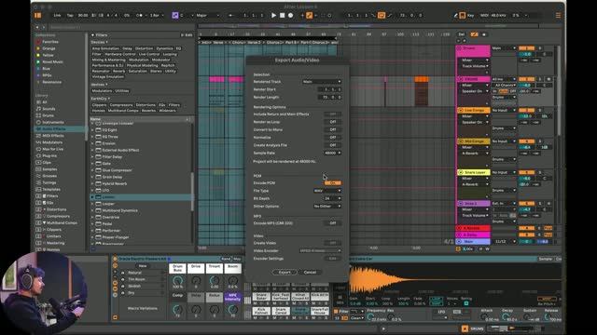
Task: Toggle the orange automation mode icon beside Set
Action: point(475,34)
